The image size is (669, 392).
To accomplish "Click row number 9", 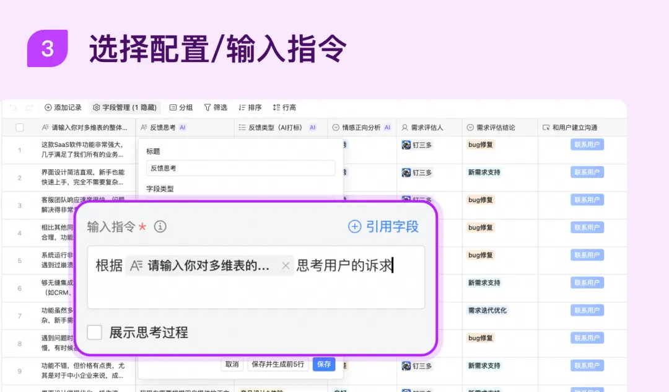I will [20, 371].
